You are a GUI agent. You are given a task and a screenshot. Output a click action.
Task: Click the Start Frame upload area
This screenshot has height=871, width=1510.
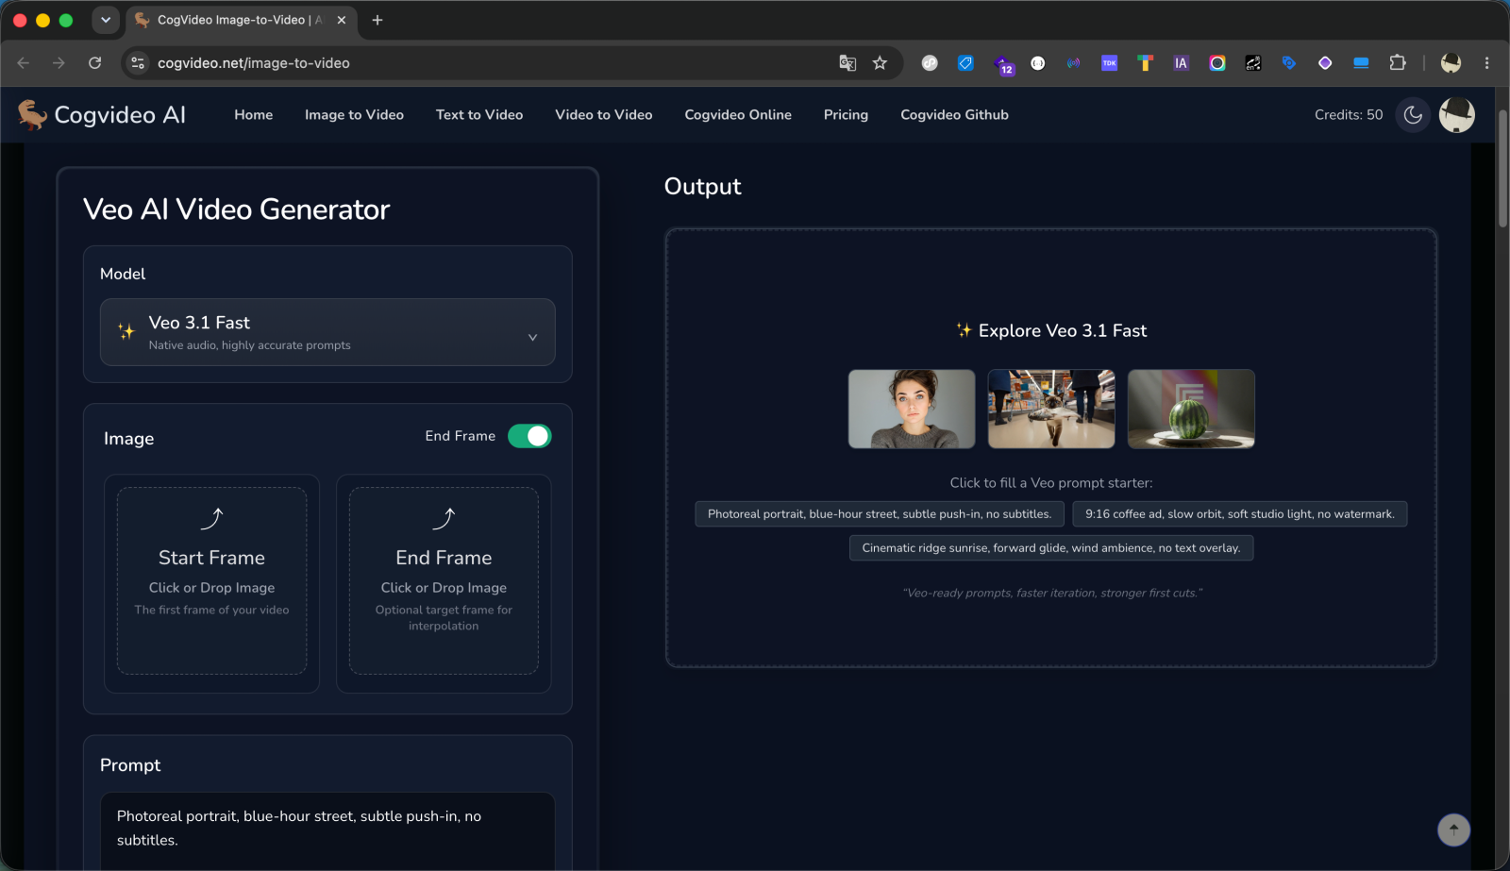(211, 580)
